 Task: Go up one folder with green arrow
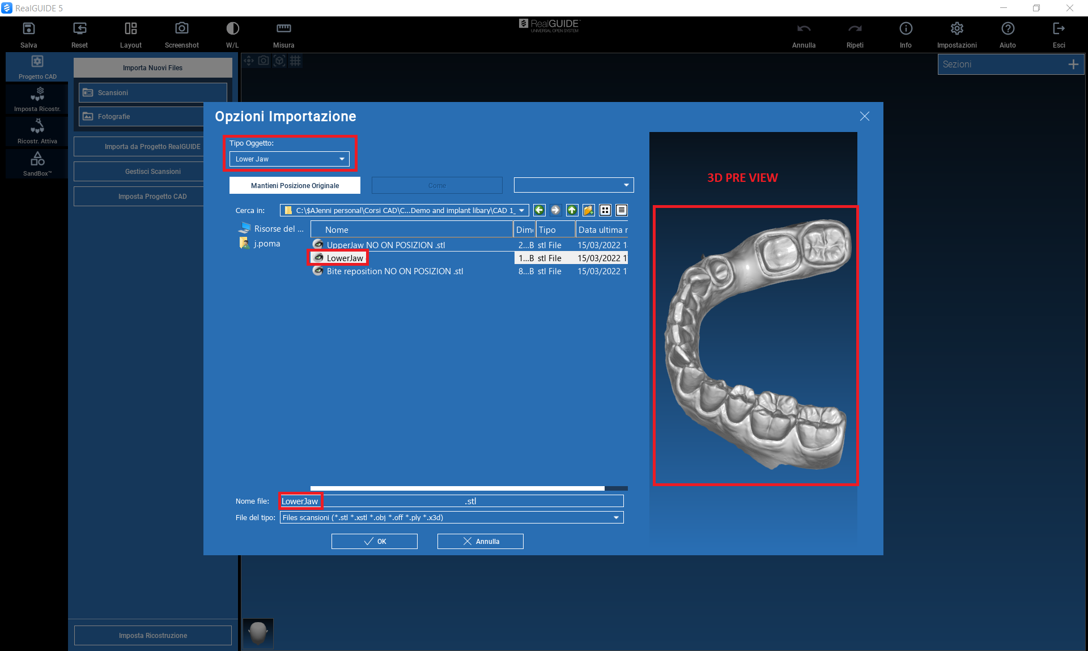point(572,210)
